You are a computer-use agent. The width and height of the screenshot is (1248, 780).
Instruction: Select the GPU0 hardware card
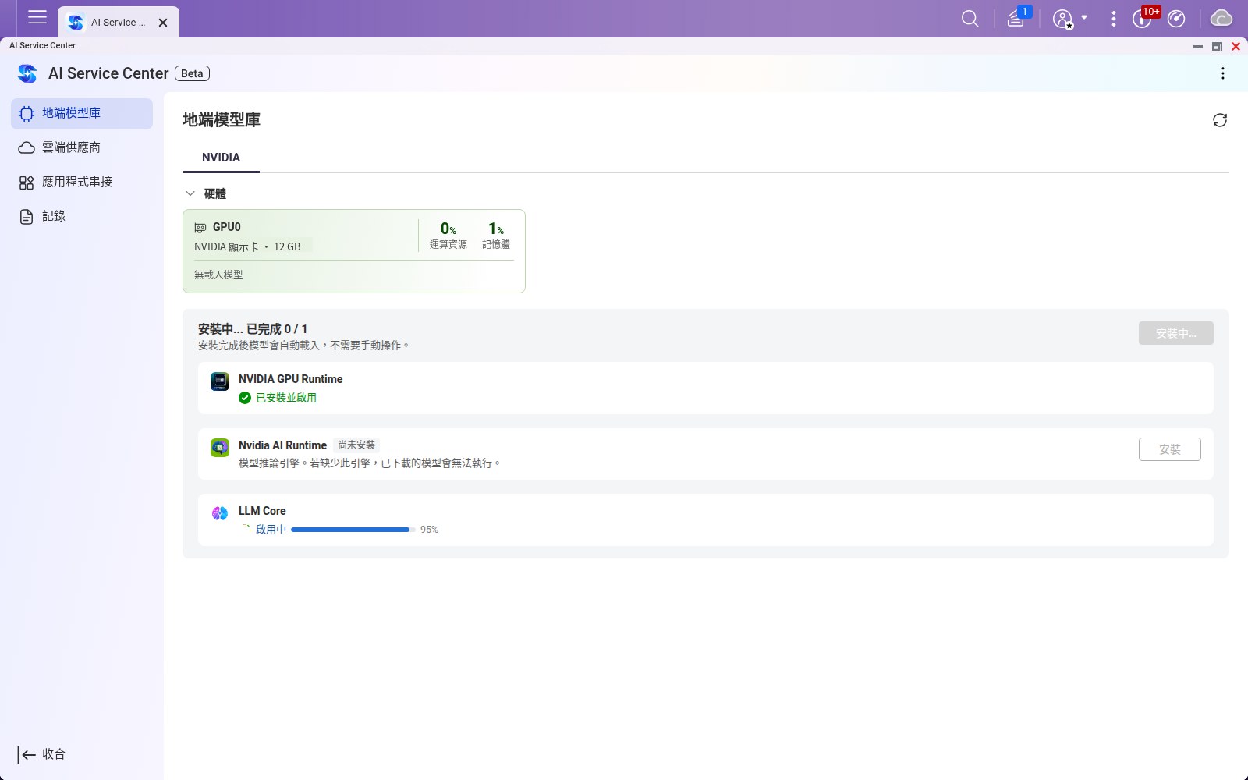tap(354, 251)
